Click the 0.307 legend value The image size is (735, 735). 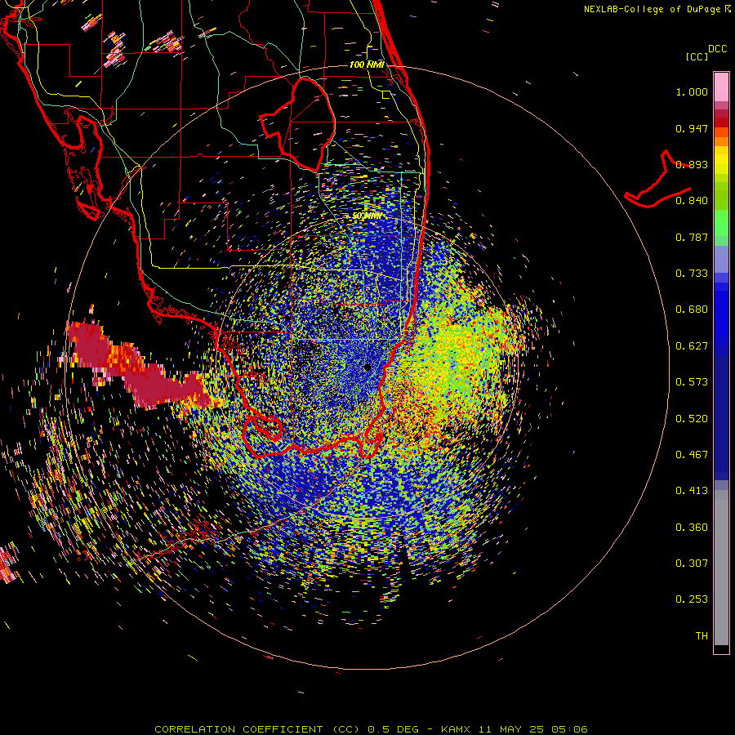(x=692, y=563)
